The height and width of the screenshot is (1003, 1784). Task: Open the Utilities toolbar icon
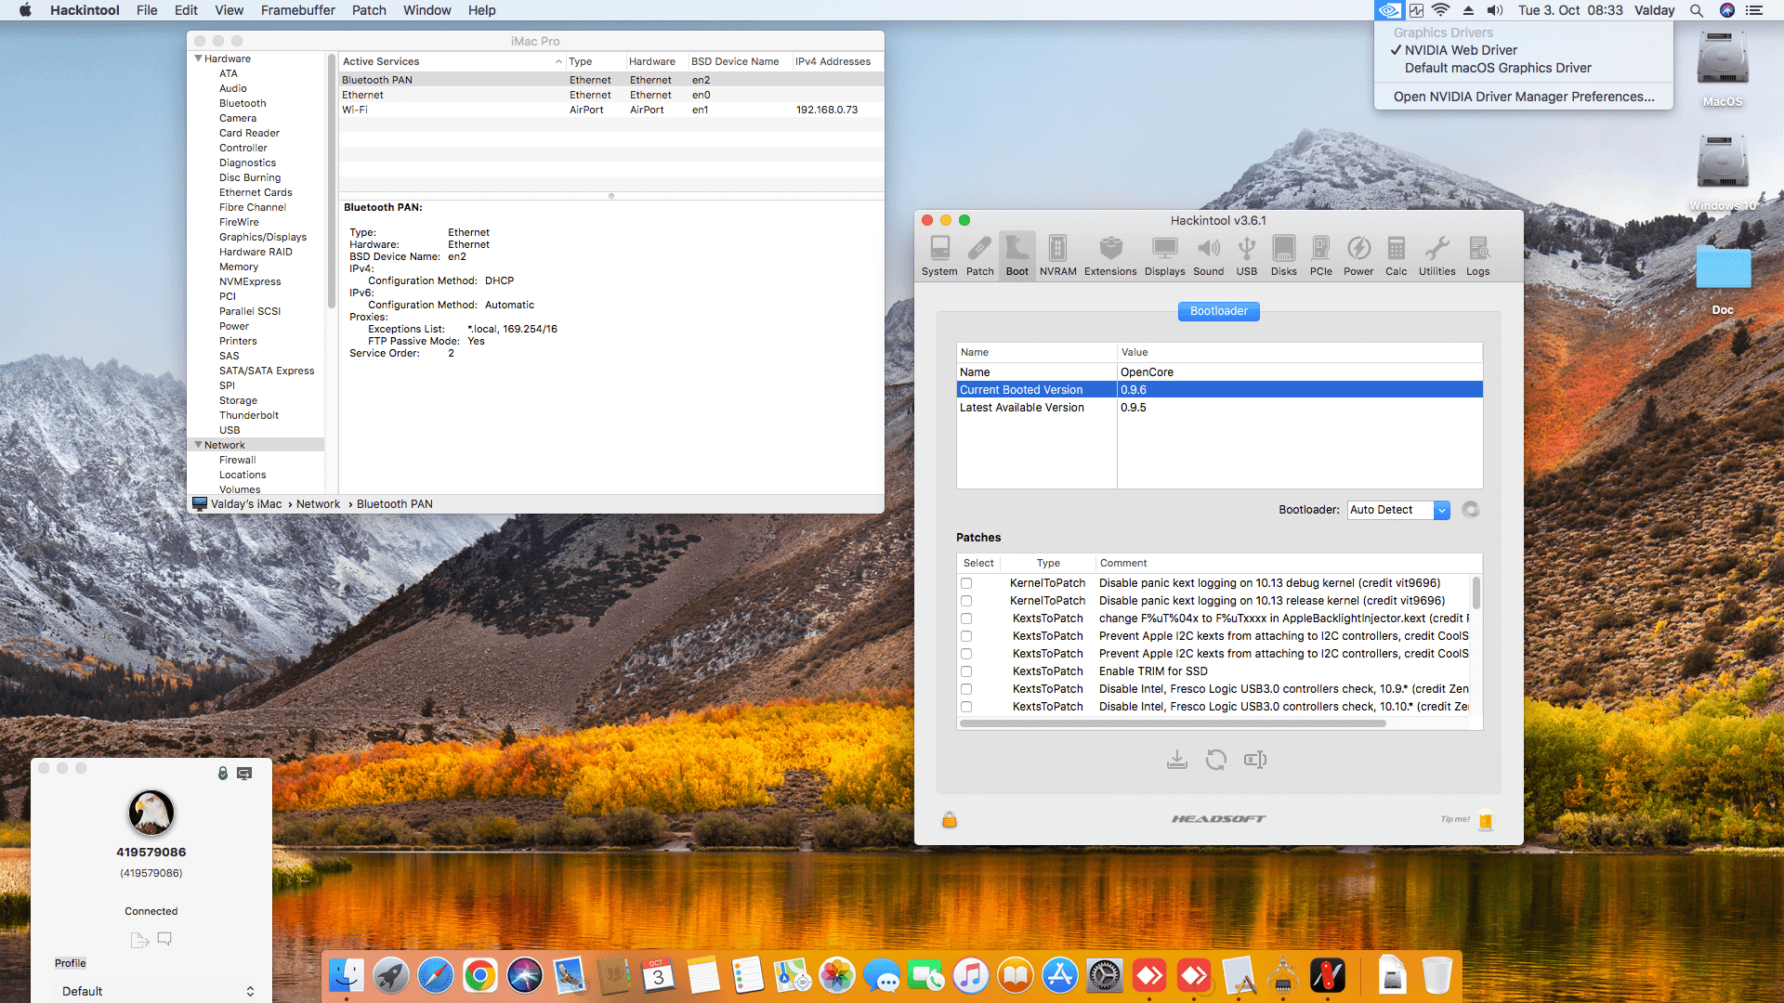pos(1436,255)
